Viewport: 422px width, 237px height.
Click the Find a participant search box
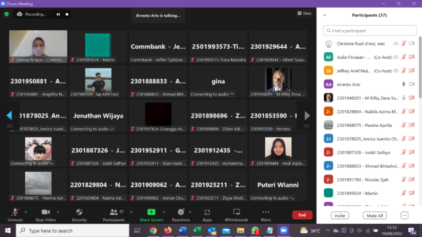pyautogui.click(x=370, y=31)
